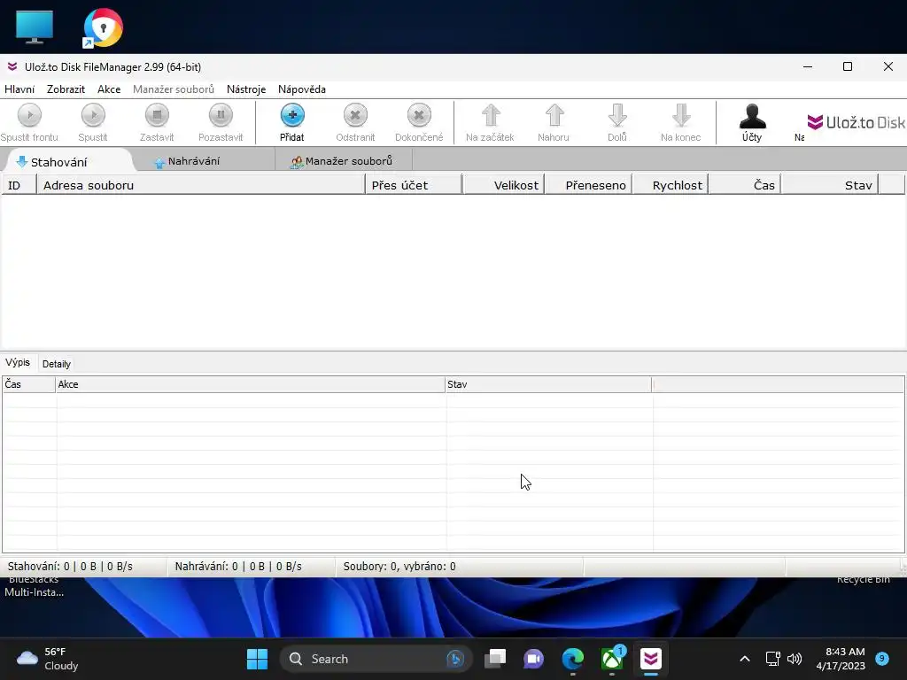Open the Zobrazit menu
Image resolution: width=907 pixels, height=680 pixels.
(66, 89)
